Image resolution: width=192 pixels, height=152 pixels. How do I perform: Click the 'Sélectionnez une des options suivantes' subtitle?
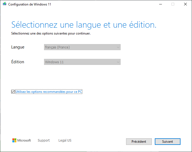pos(51,34)
